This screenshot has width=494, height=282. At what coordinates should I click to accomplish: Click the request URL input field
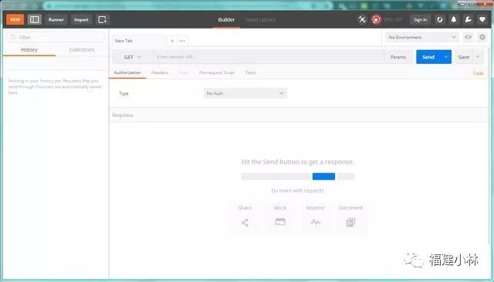click(269, 57)
